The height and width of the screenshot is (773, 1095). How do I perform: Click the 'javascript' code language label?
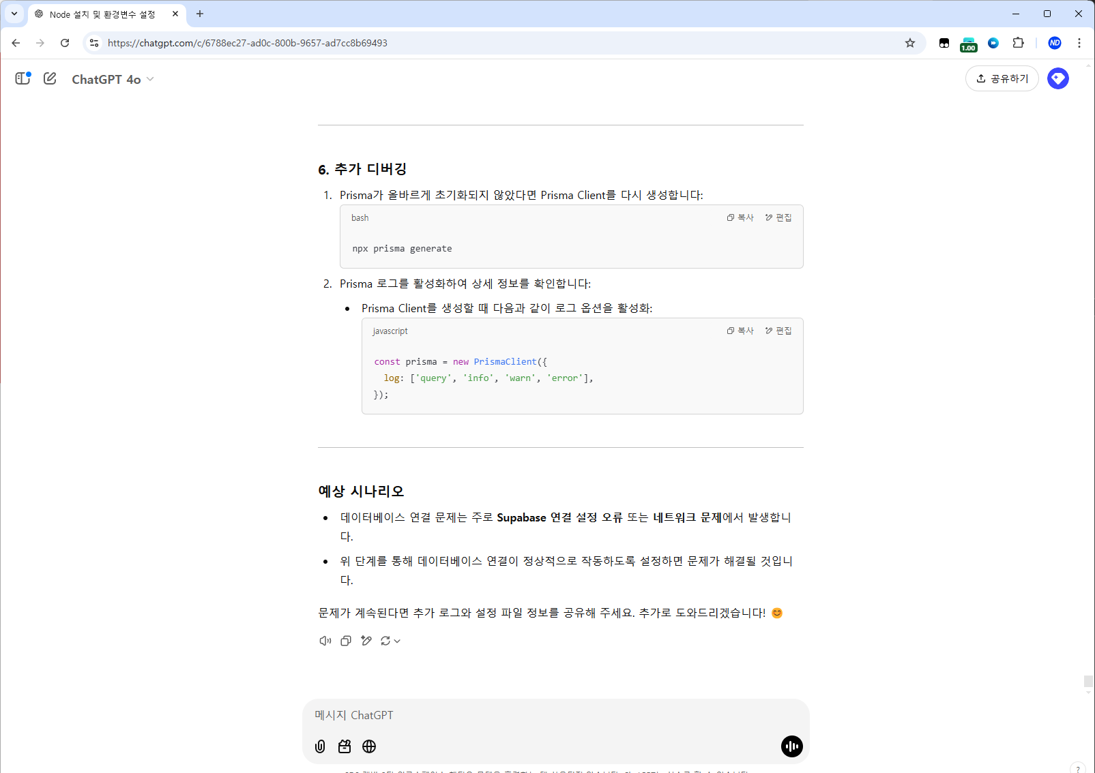[390, 331]
